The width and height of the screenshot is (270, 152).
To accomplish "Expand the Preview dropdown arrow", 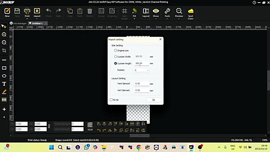I will (179, 19).
